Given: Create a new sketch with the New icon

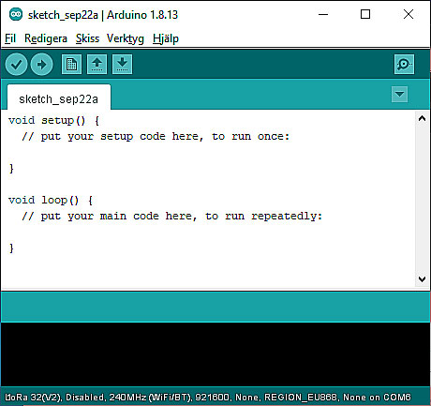Looking at the screenshot, I should [x=71, y=65].
